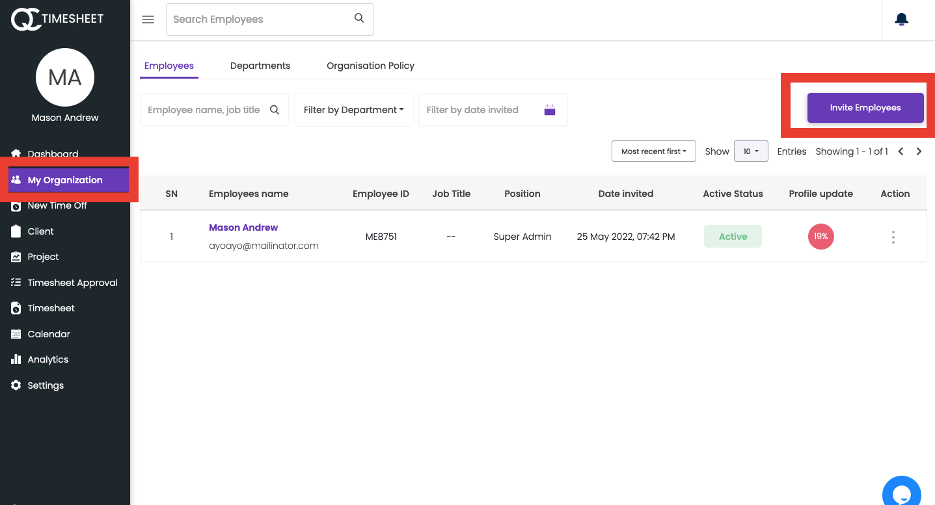Viewport: 935px width, 505px height.
Task: Open the Filter by Department dropdown
Action: pyautogui.click(x=353, y=109)
